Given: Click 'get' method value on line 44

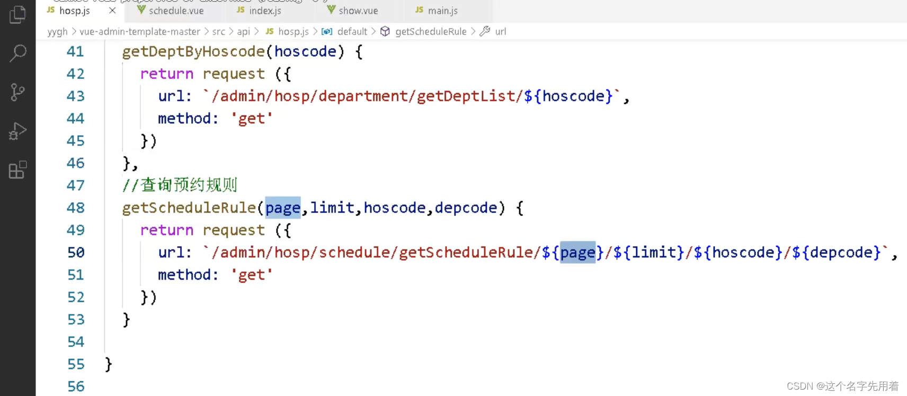Looking at the screenshot, I should [x=251, y=119].
